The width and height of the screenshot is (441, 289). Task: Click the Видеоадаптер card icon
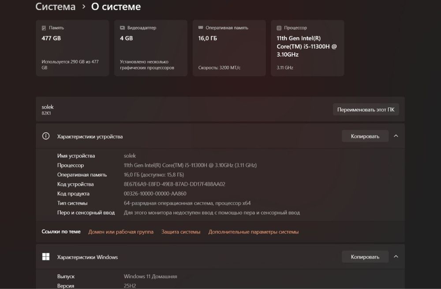(x=122, y=28)
